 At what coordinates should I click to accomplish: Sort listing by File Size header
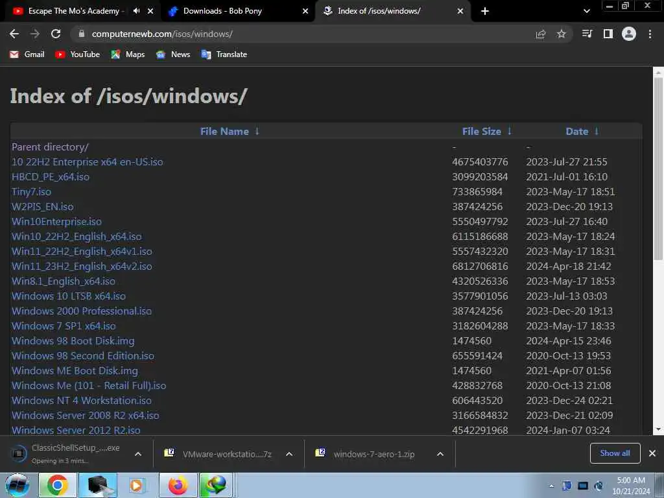click(482, 131)
